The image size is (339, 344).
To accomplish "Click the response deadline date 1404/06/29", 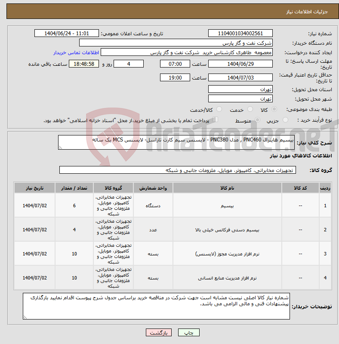I will pos(240,64).
